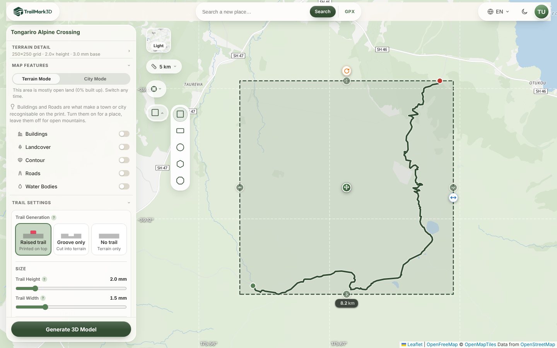The width and height of the screenshot is (557, 348).
Task: Open the 5 km size dropdown
Action: (164, 67)
